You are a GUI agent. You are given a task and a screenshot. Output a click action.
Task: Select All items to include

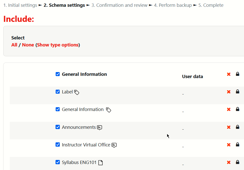pyautogui.click(x=14, y=45)
